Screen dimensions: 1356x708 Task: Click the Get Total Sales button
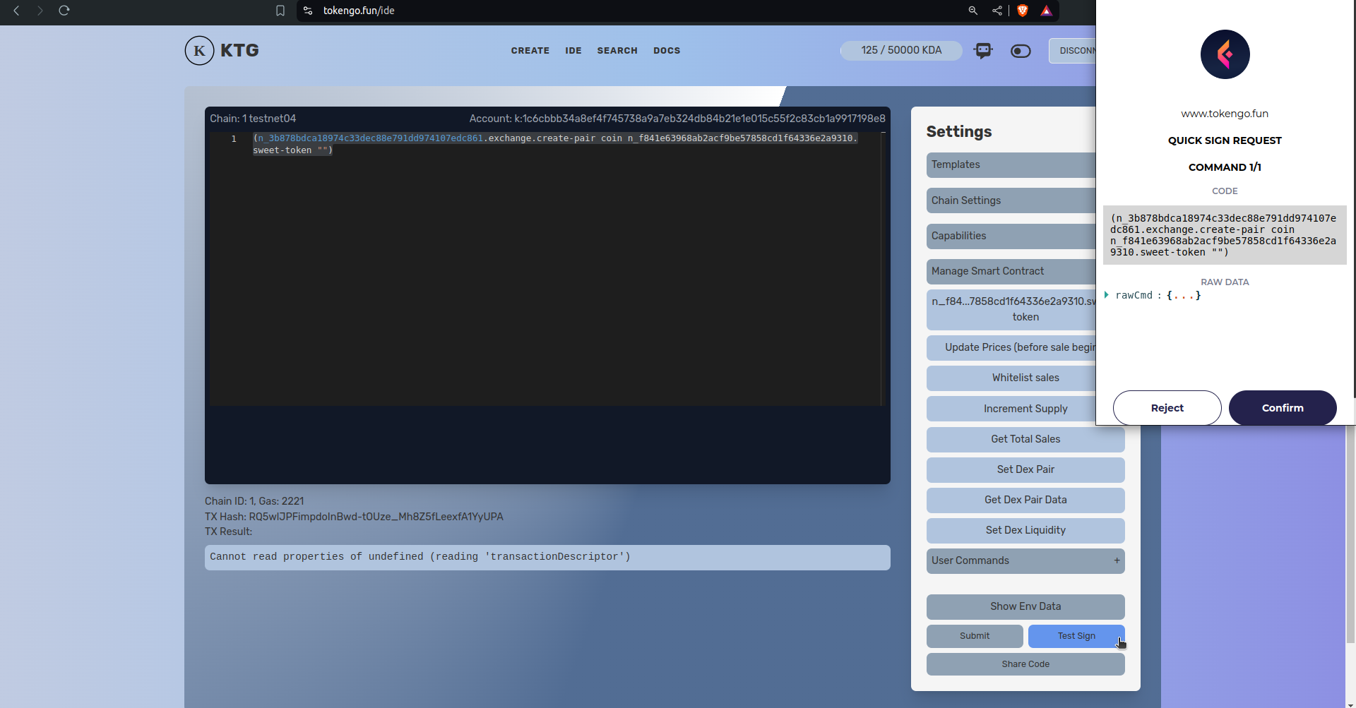[x=1025, y=439]
